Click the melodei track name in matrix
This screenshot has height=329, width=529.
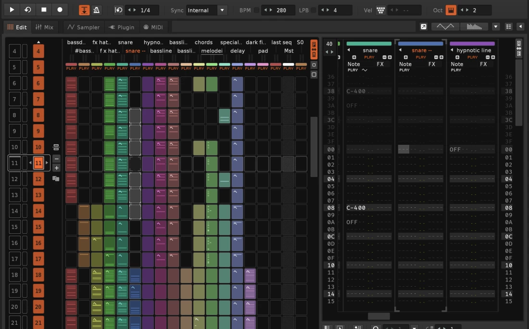tap(212, 51)
